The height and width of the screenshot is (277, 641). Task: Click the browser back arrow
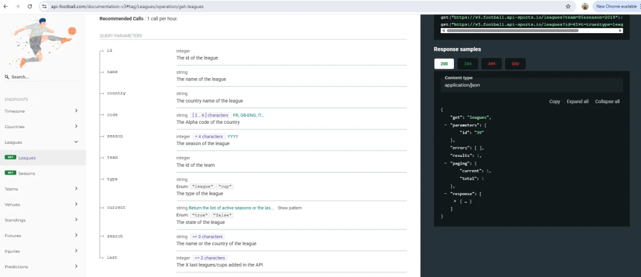(x=6, y=6)
